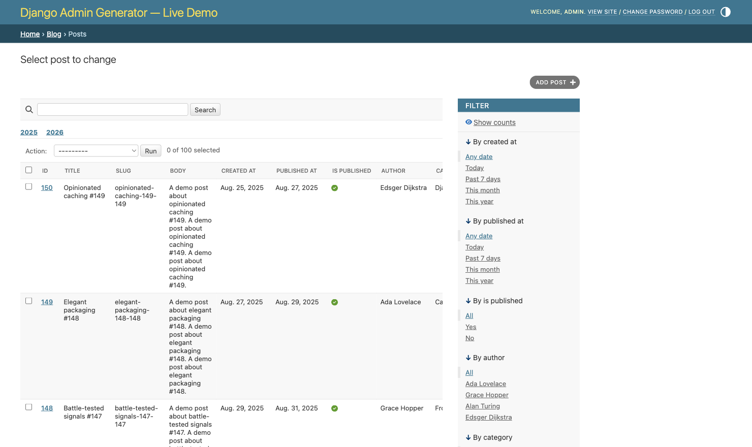Select Any date under created at
This screenshot has height=447, width=752.
(x=479, y=157)
